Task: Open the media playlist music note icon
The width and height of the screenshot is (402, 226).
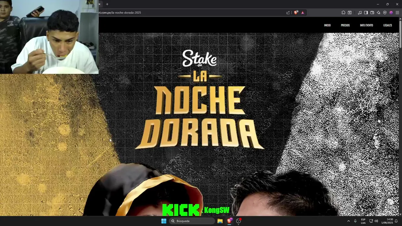Action: pos(360,13)
